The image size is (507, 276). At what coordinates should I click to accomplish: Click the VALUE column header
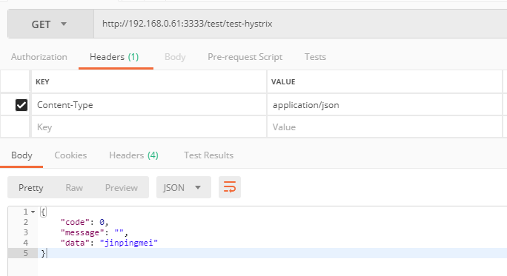(283, 82)
